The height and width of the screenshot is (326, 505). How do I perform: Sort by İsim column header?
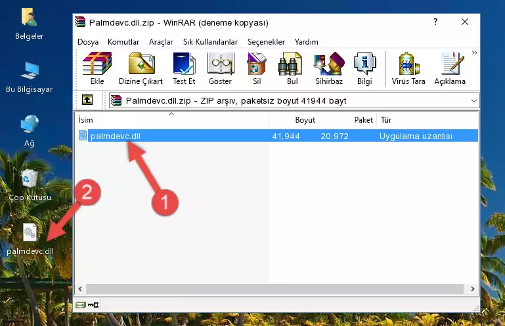click(172, 120)
